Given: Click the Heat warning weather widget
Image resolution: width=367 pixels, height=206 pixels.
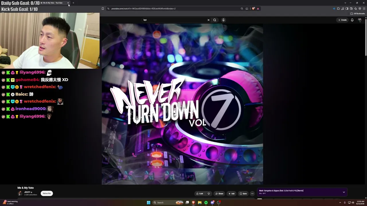Looking at the screenshot, I should (10, 203).
